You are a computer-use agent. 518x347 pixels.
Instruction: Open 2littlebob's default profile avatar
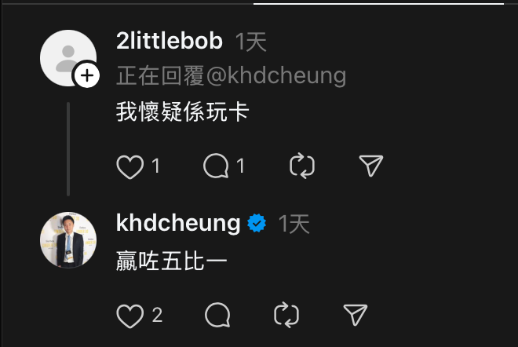(67, 58)
